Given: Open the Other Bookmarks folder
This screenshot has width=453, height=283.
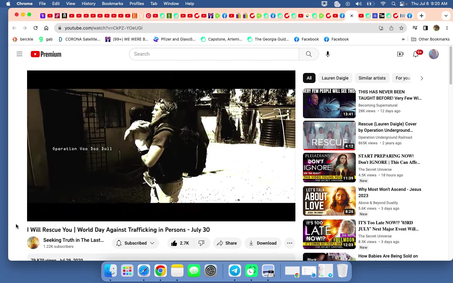Looking at the screenshot, I should (430, 39).
